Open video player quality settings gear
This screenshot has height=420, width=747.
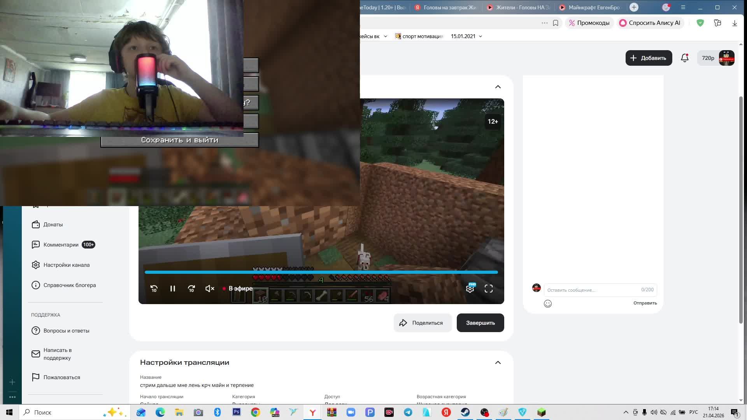pos(470,289)
